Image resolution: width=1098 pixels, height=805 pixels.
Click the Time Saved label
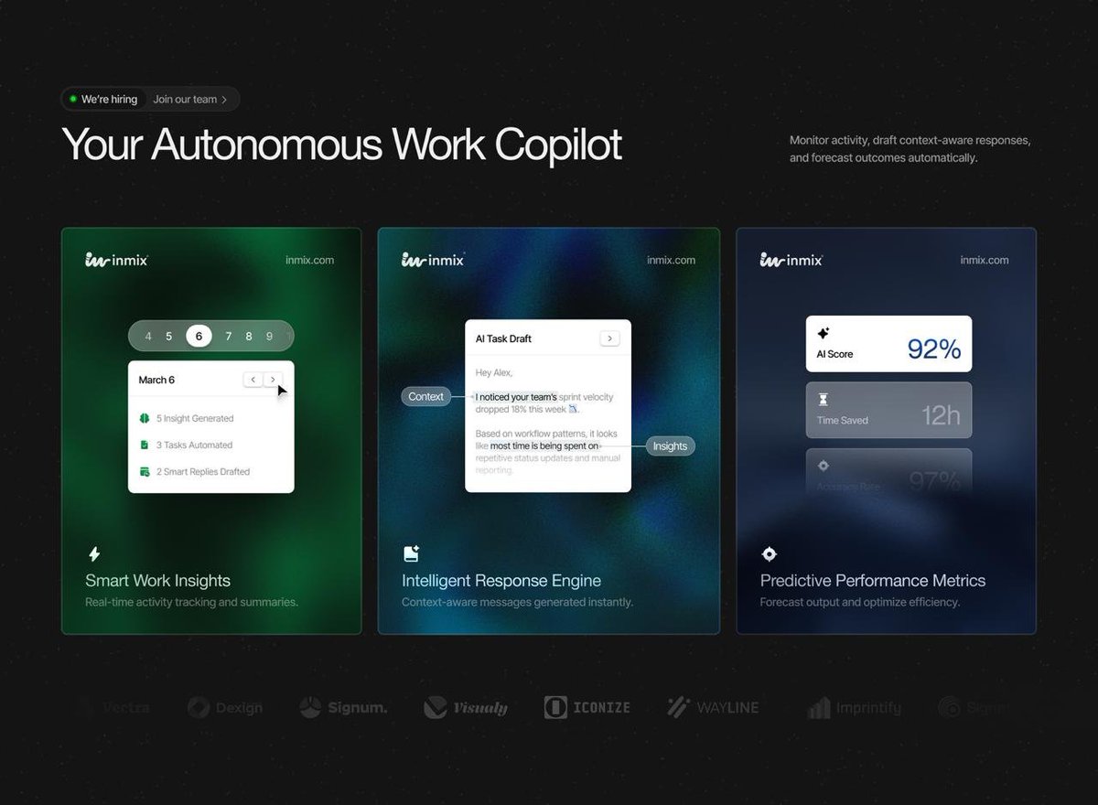click(843, 420)
